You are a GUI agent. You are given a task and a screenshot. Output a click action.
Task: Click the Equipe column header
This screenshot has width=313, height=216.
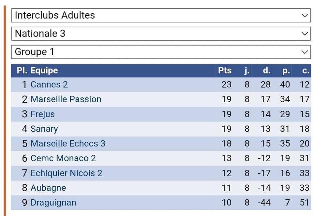point(44,71)
